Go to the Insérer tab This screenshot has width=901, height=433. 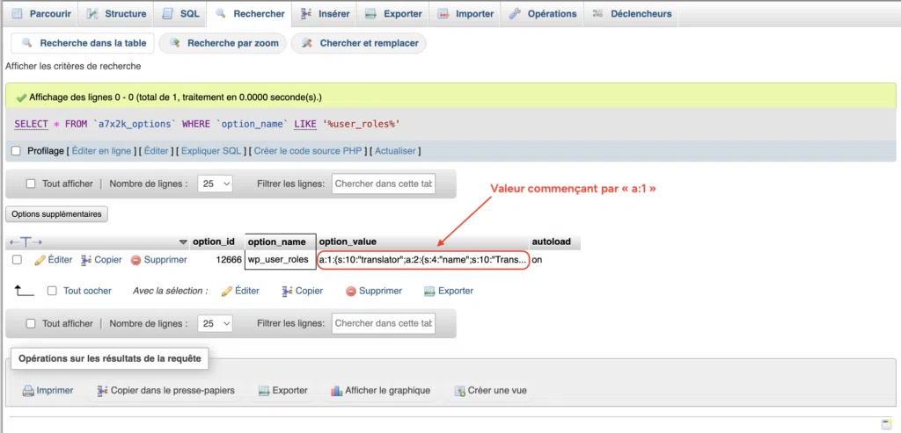[326, 14]
